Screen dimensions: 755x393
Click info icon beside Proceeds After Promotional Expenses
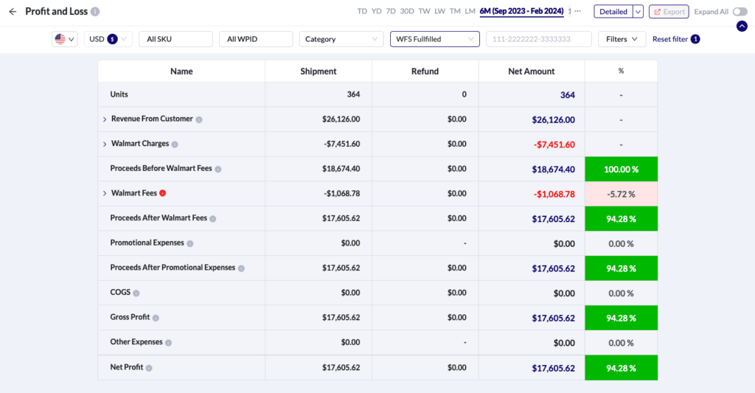point(241,268)
